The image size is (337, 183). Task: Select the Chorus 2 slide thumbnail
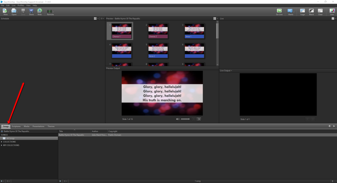158,31
